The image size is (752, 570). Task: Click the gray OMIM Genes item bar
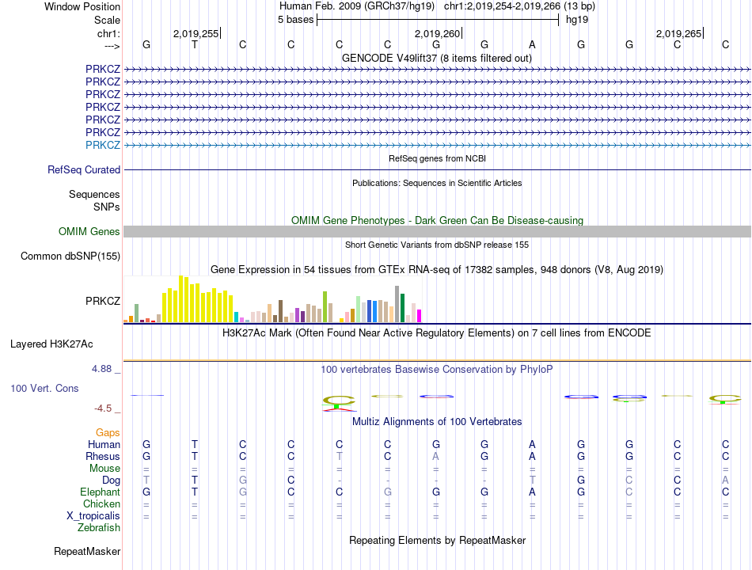point(437,232)
